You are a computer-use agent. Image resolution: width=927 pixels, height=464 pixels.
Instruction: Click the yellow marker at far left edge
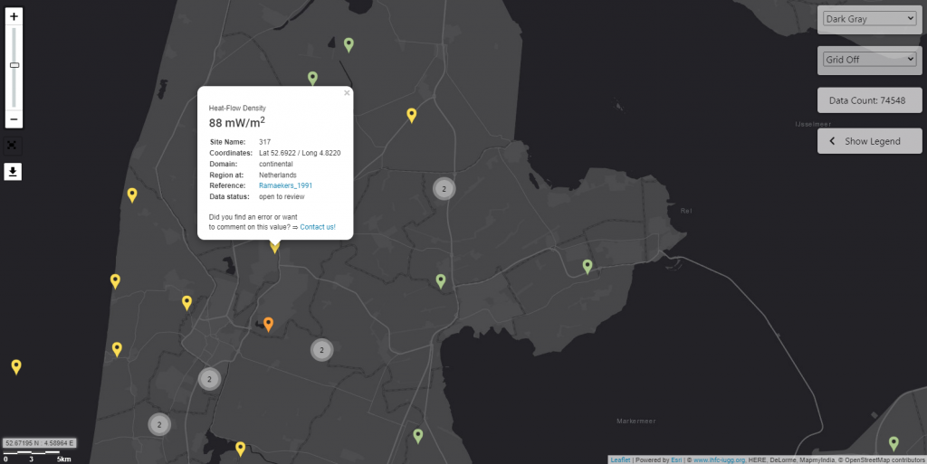tap(16, 365)
